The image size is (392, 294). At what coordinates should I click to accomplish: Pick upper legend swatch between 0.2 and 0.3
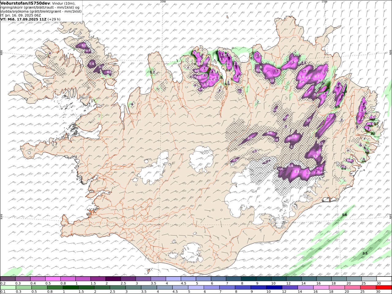tap(8, 279)
